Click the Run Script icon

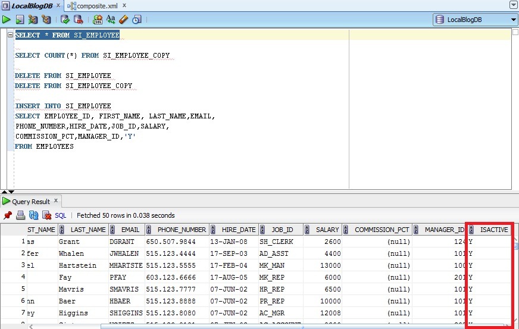20,20
